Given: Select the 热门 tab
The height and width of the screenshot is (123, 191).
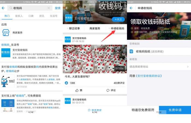Looking at the screenshot, I should tap(7, 16).
